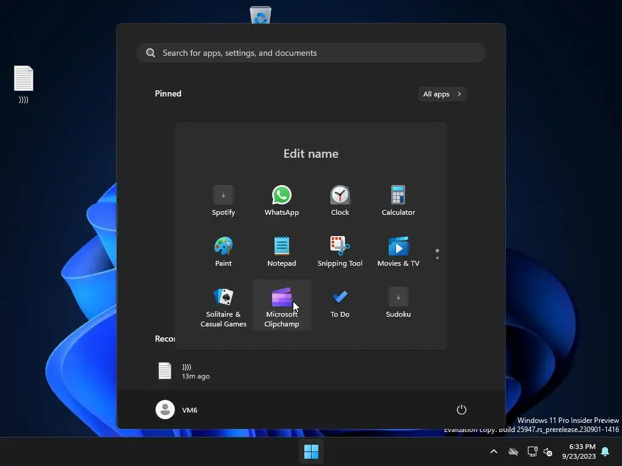Open Notepad
The height and width of the screenshot is (466, 622).
[282, 252]
